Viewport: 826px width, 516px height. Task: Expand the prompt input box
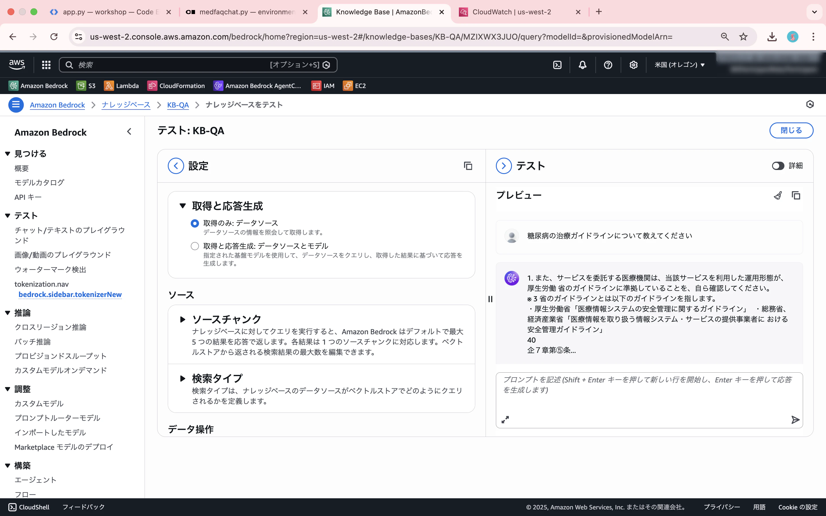(x=505, y=420)
